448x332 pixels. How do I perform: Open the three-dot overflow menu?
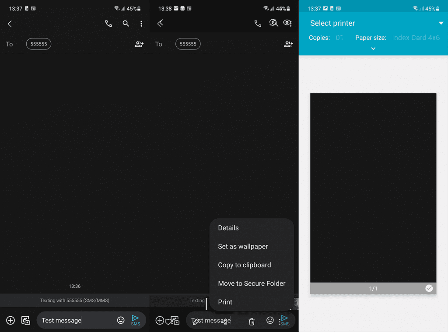141,24
